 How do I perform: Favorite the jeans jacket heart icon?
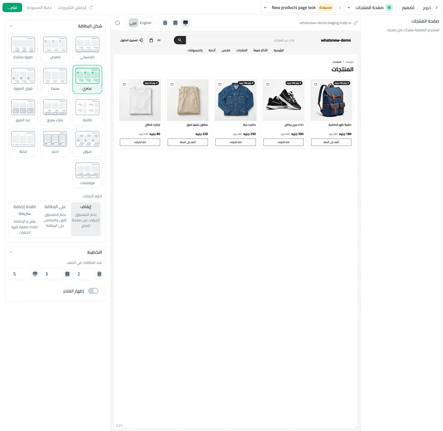(x=220, y=84)
